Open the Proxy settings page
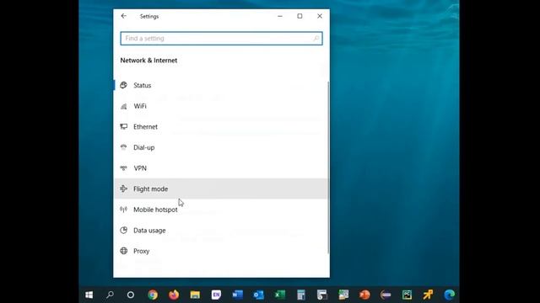Viewport: 540px width, 303px height. [221, 251]
